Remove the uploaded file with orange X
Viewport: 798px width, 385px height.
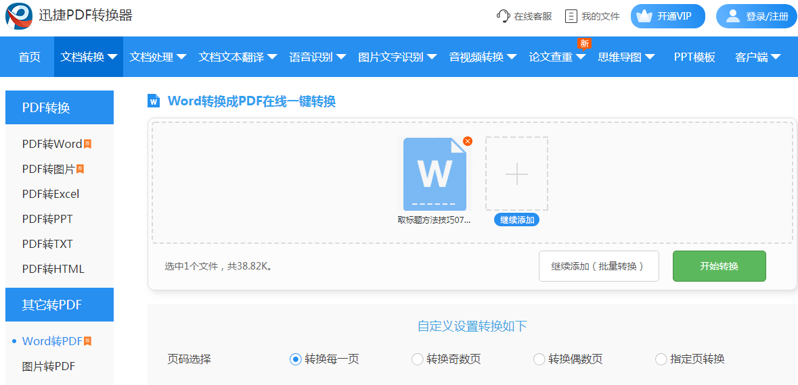468,141
